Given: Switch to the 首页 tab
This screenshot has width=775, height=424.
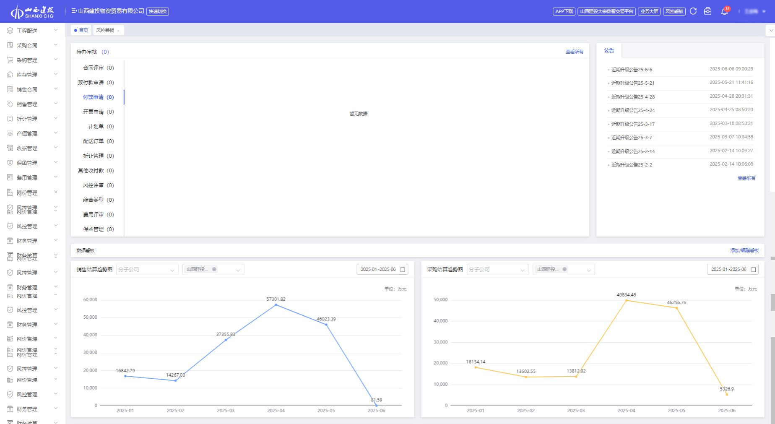Looking at the screenshot, I should 81,30.
